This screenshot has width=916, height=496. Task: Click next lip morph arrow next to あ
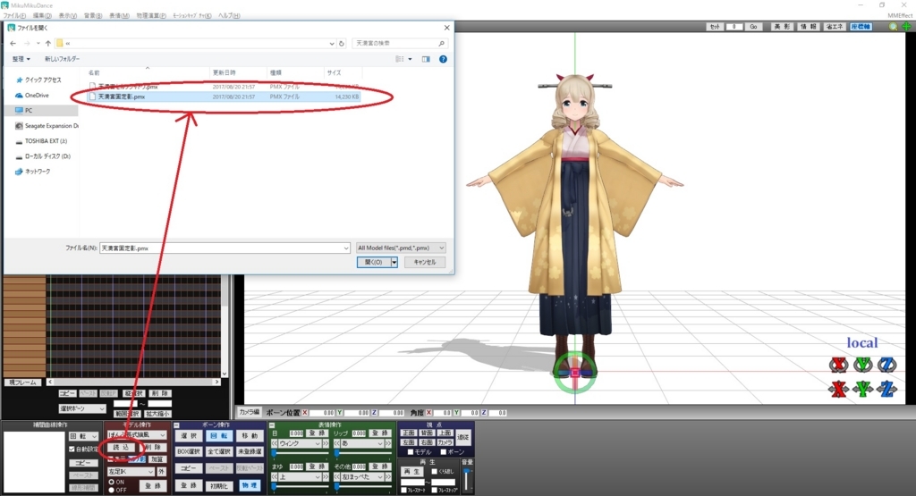388,444
